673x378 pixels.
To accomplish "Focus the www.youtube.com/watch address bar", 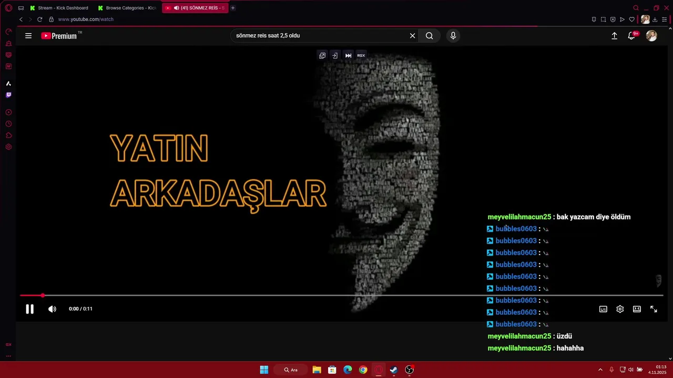I will tap(86, 19).
